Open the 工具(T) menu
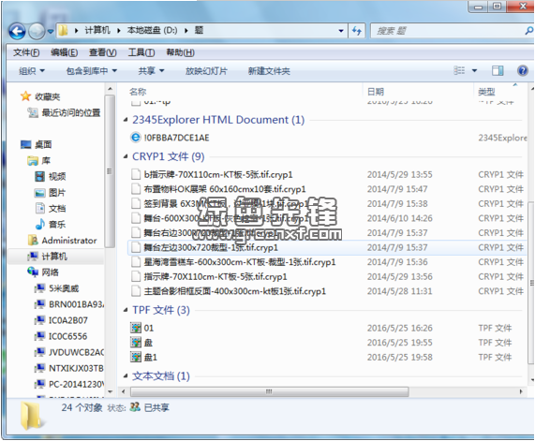Screen dimensions: 535x441 [x=141, y=52]
